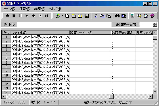Click the horizontal scrollbar thumb
159x106 pixels.
pos(111,96)
